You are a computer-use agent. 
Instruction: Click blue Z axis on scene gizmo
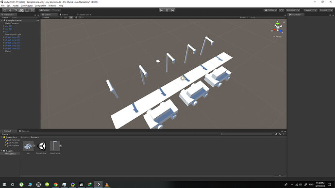tap(281, 31)
